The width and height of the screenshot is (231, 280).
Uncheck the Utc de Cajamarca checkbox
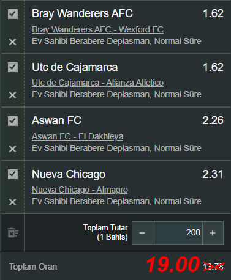pos(13,67)
